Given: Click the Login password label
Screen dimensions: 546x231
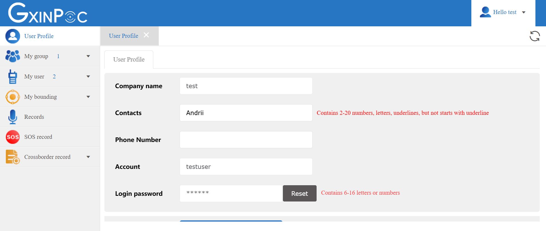Looking at the screenshot, I should coord(139,194).
